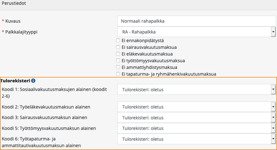The height and width of the screenshot is (150, 277).
Task: Tick the Ei sairausvakuutusmaksua checkbox
Action: pos(118,47)
